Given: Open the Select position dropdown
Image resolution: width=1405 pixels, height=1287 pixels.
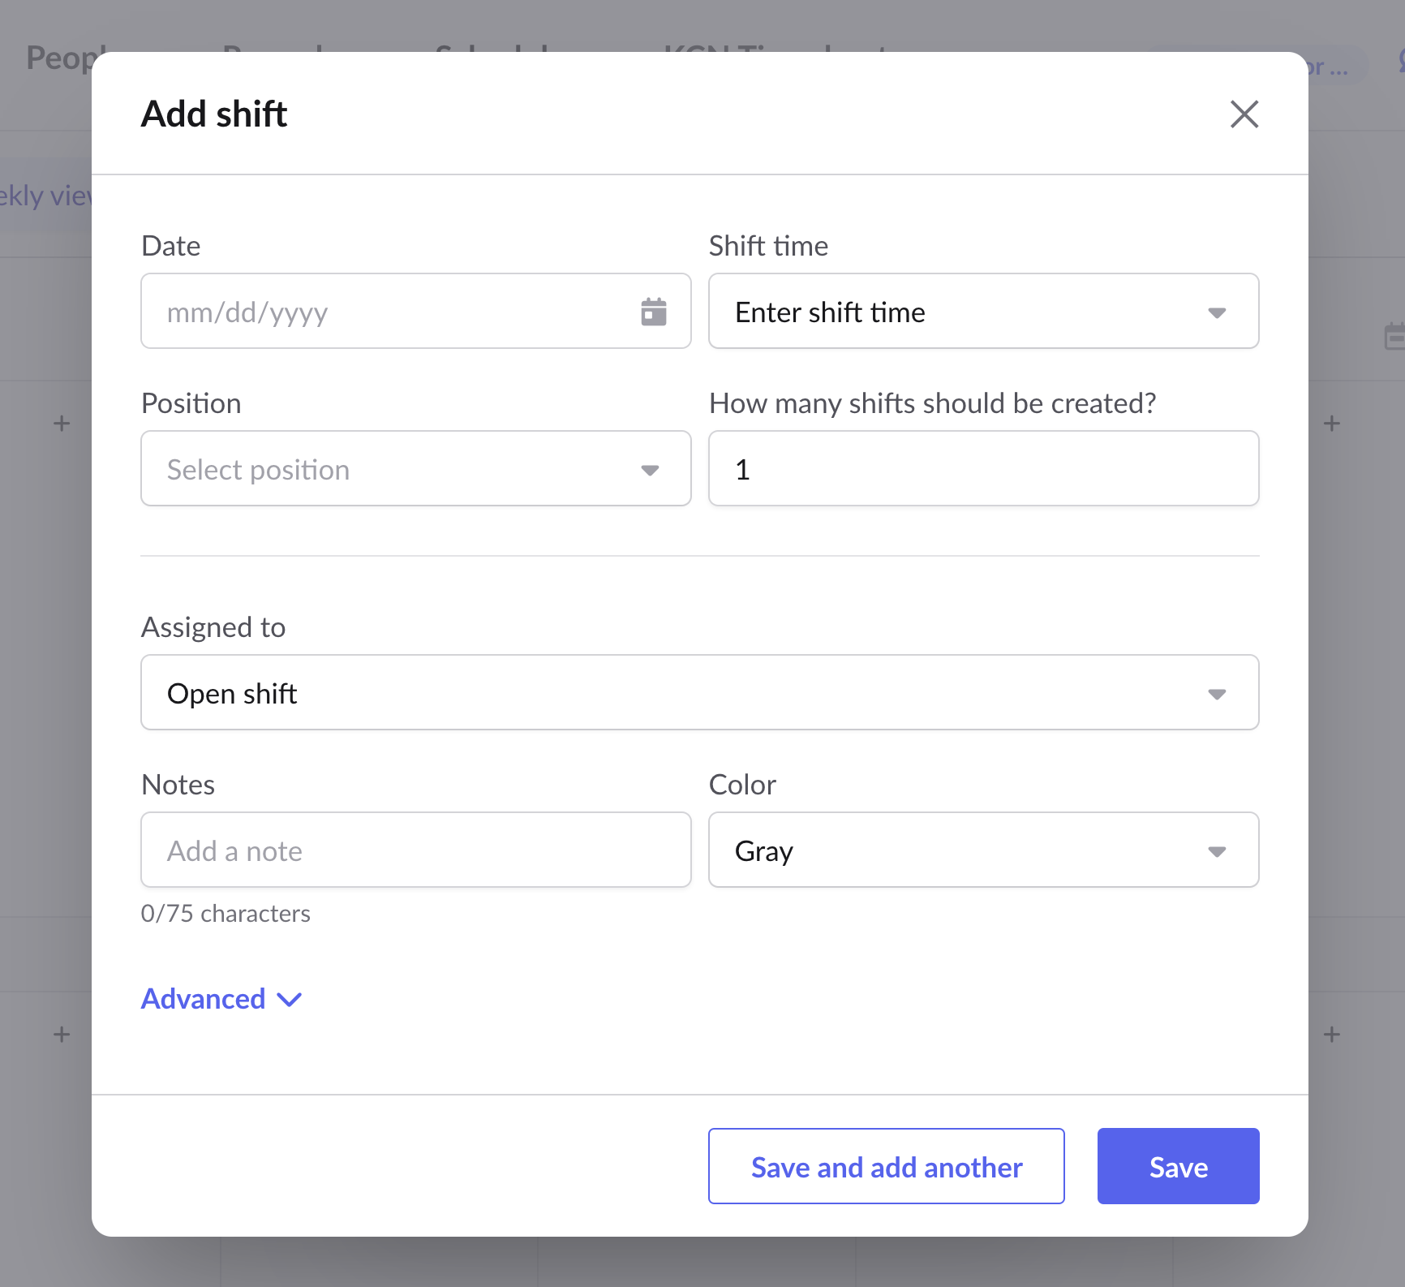Looking at the screenshot, I should (x=415, y=468).
